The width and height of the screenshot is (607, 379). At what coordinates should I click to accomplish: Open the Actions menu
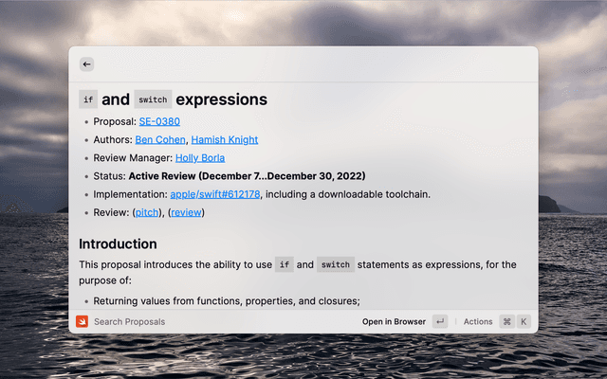478,321
